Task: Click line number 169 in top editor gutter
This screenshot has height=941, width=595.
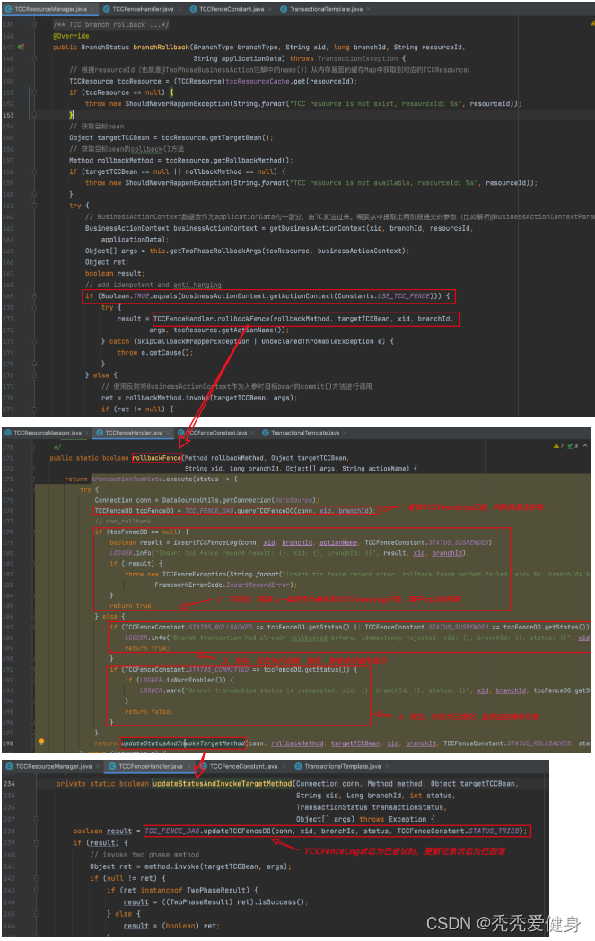Action: (x=8, y=296)
